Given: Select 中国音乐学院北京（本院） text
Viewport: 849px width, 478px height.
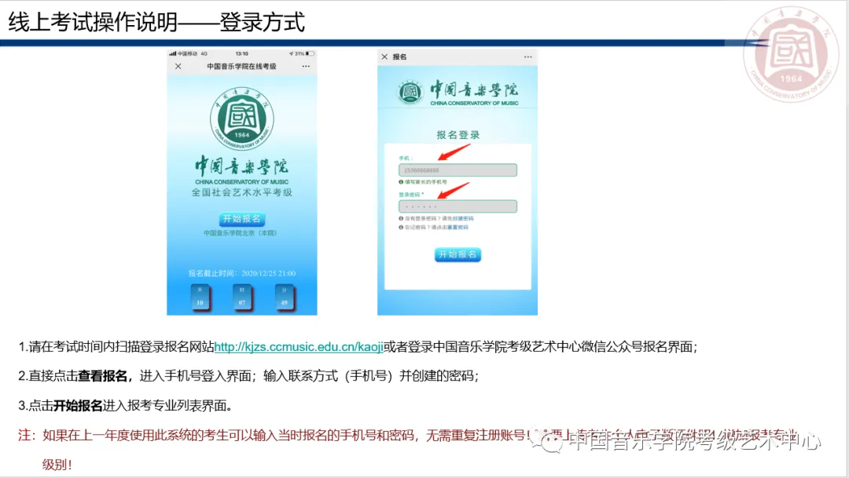Looking at the screenshot, I should (x=241, y=233).
